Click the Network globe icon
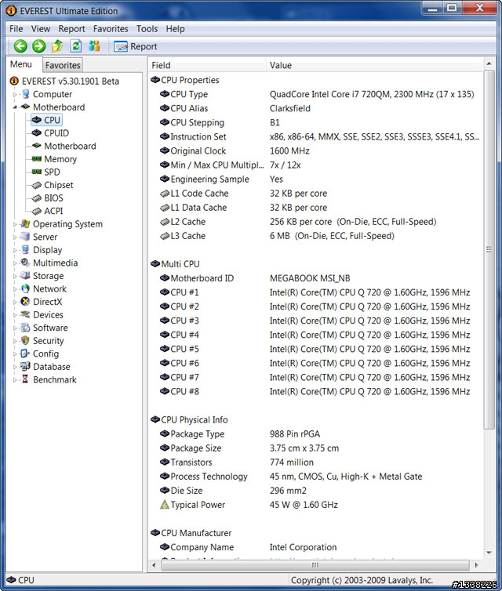This screenshot has width=502, height=591. point(25,288)
